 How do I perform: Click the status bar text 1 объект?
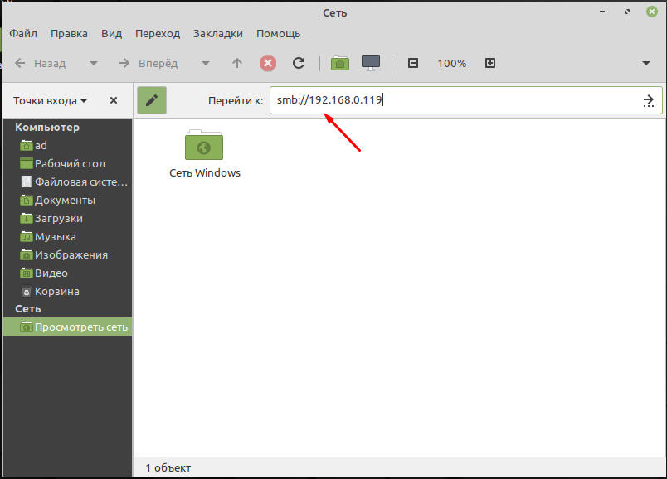pos(168,468)
